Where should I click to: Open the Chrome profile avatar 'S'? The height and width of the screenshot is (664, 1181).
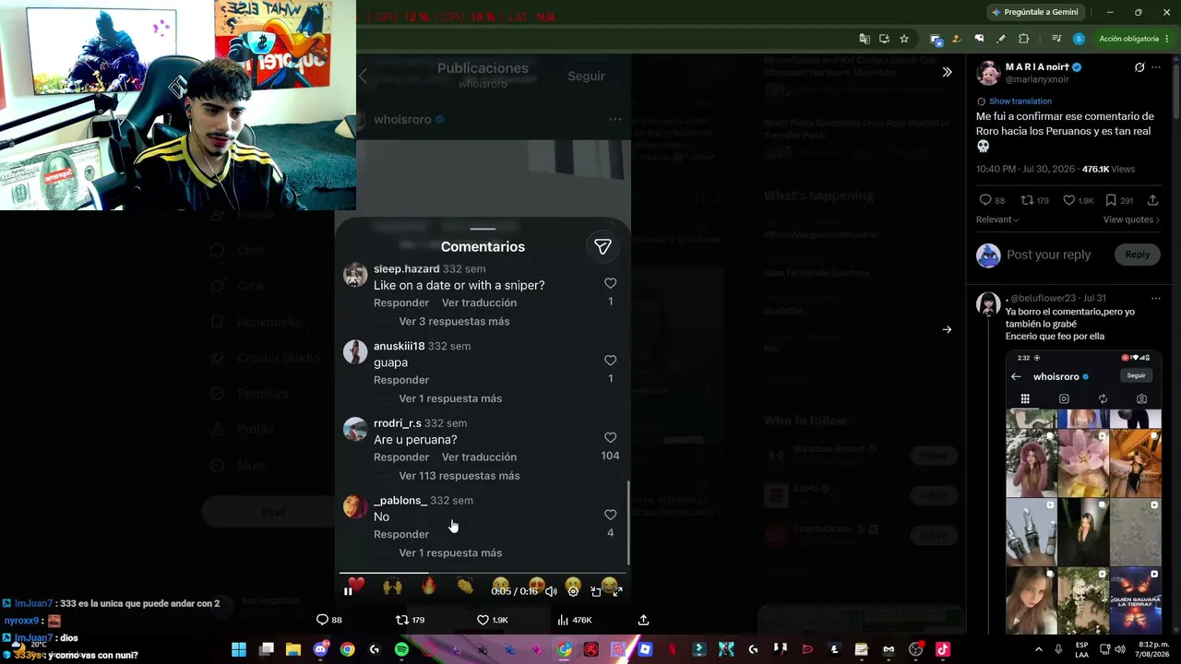[1079, 39]
